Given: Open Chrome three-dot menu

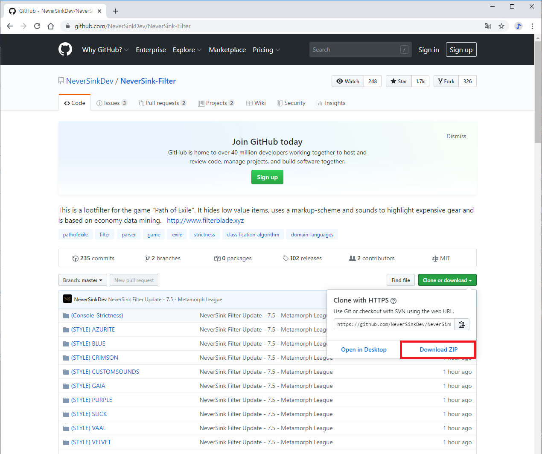Looking at the screenshot, I should (x=532, y=26).
